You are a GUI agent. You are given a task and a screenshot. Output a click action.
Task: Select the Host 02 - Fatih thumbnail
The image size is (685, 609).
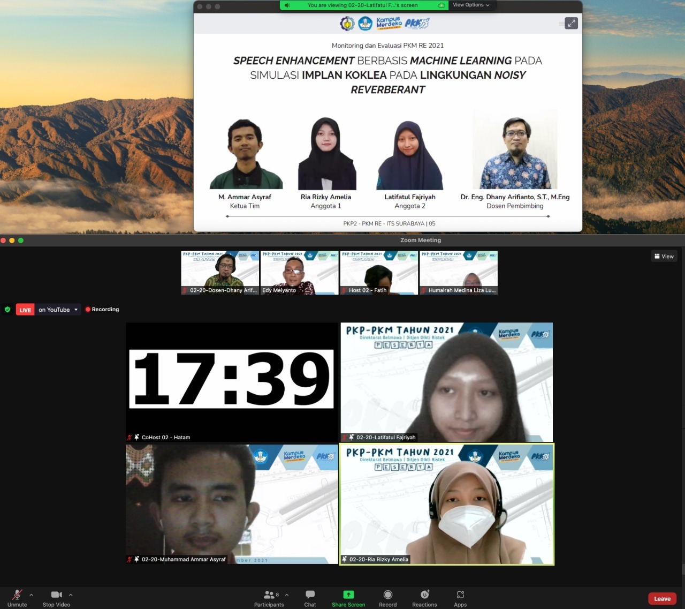pos(379,273)
